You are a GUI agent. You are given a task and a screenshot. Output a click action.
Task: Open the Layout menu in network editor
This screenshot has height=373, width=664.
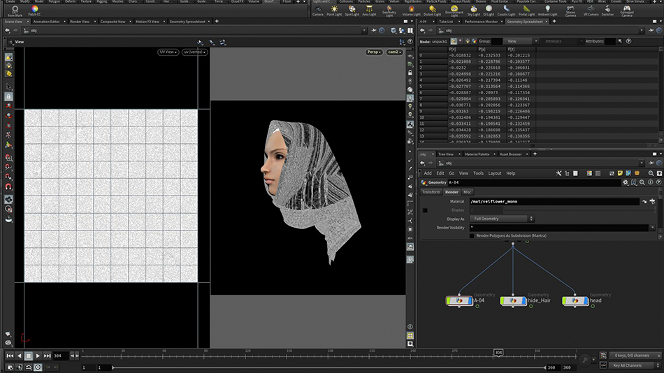point(494,173)
